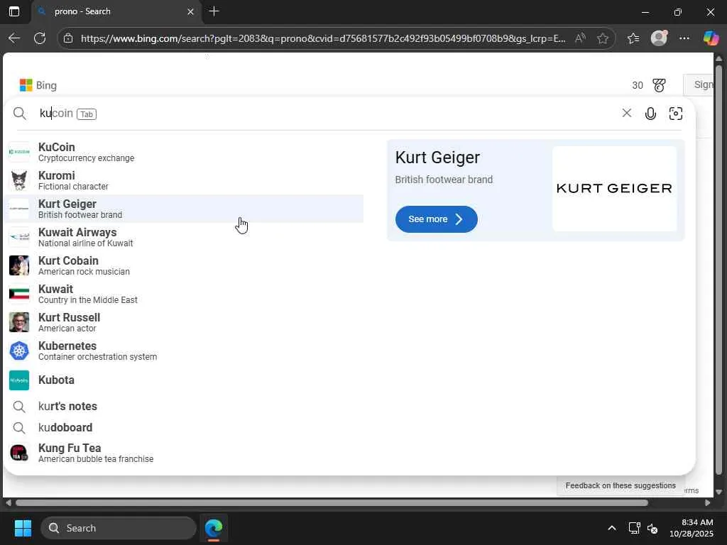Screen dimensions: 727x545
Task: Select Kurt Geiger suggestion
Action: 184,209
